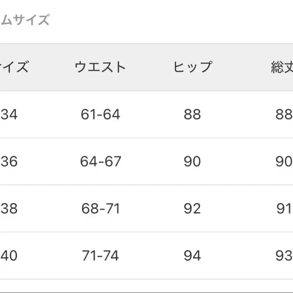Click the ヒップ column header
The width and height of the screenshot is (293, 293).
(192, 67)
